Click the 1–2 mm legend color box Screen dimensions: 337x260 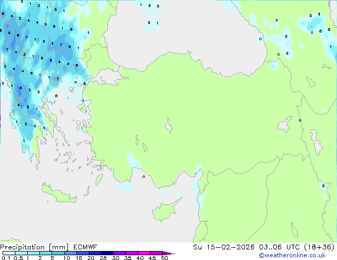point(33,253)
